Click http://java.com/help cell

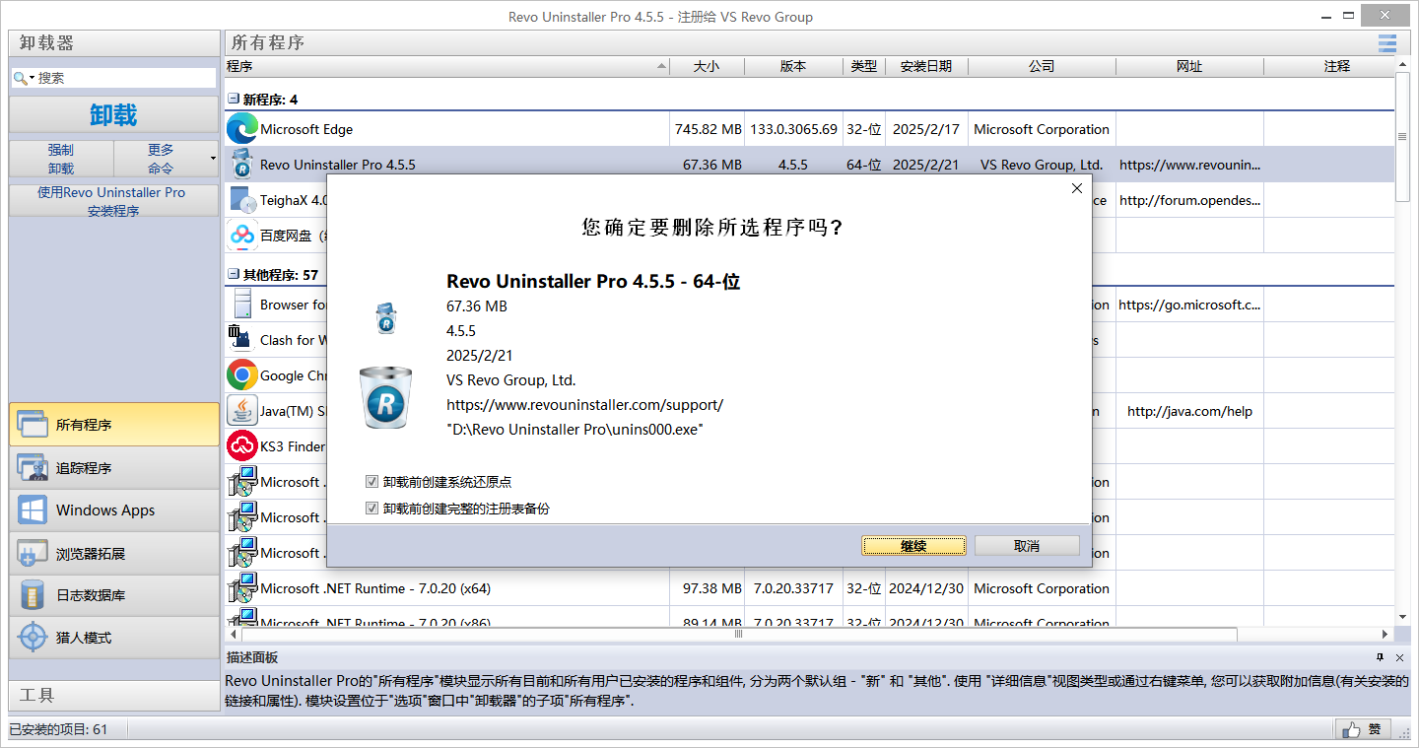click(x=1189, y=411)
